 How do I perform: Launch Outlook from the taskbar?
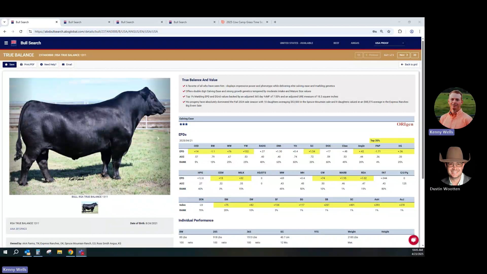point(27,252)
